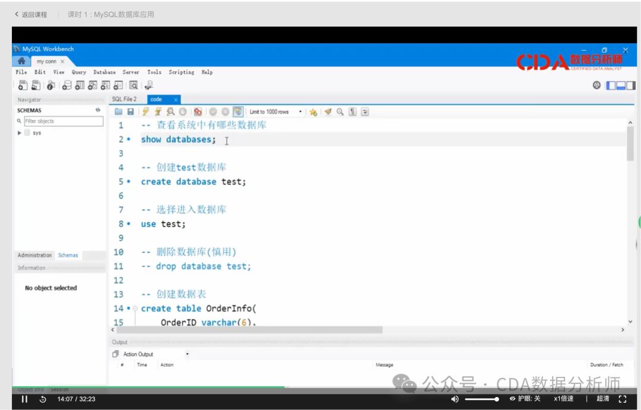Open script file folder icon in editor toolbar
This screenshot has height=410, width=641.
(x=119, y=111)
